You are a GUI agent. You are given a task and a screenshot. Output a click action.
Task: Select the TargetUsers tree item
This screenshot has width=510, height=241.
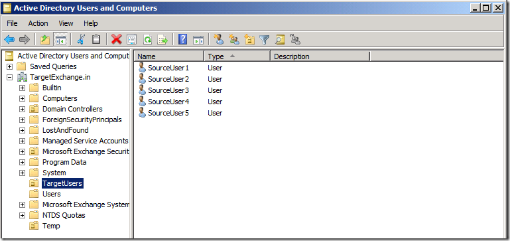(x=62, y=183)
